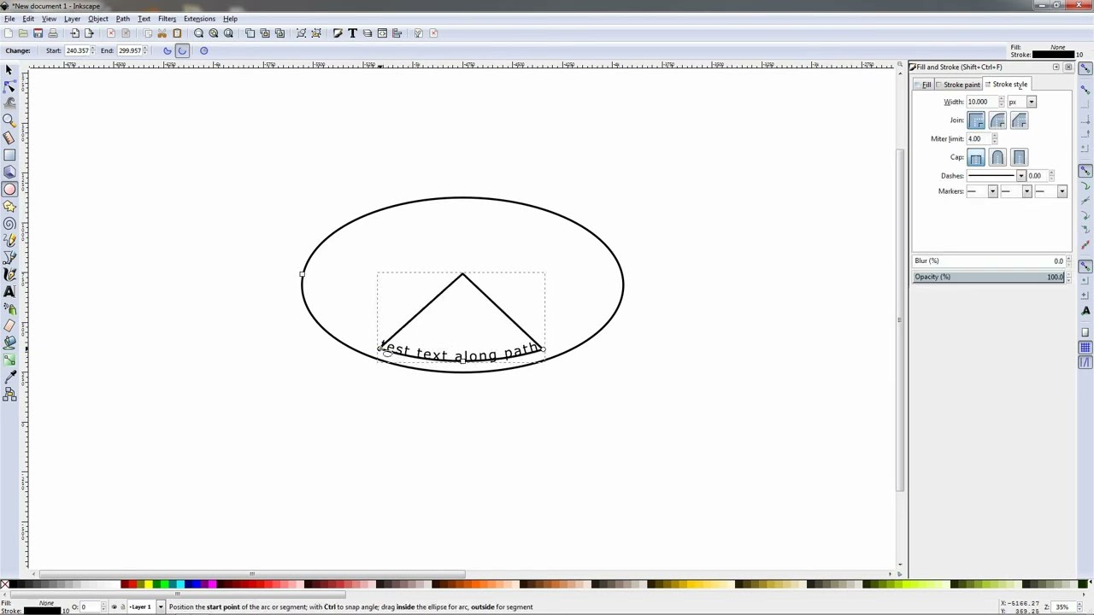1094x615 pixels.
Task: Click the Paste clipboard icon
Action: [177, 33]
